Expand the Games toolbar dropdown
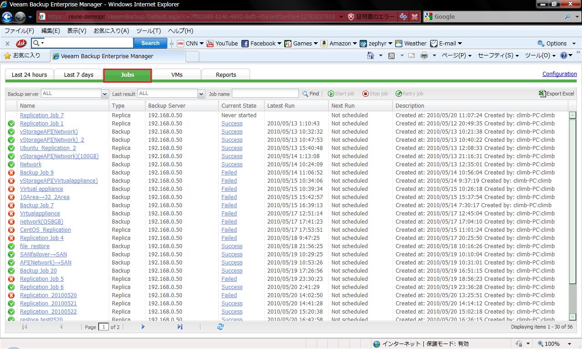 tap(316, 44)
